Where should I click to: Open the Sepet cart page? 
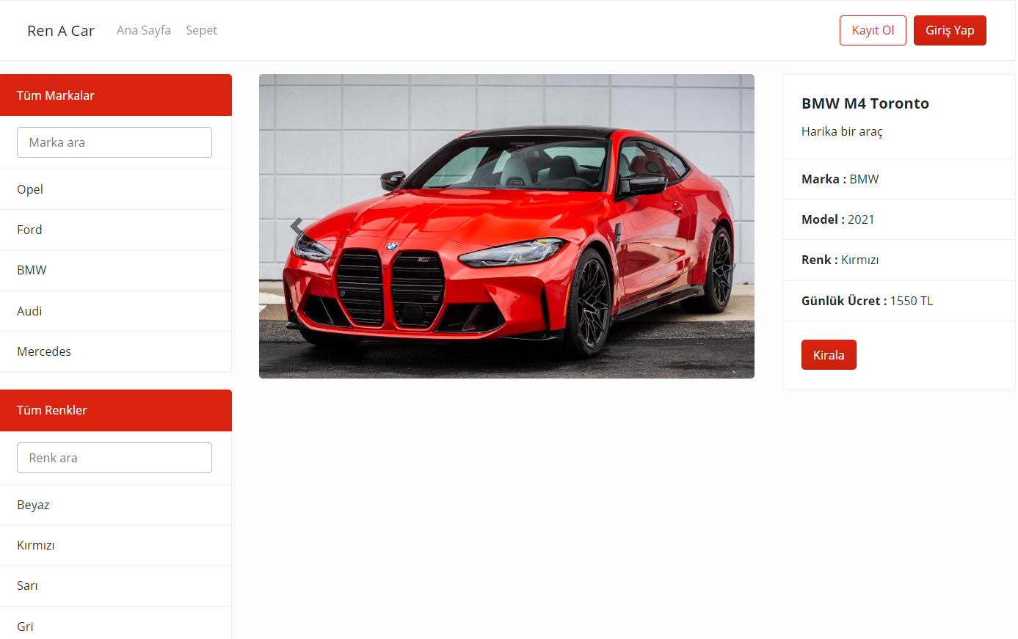201,30
